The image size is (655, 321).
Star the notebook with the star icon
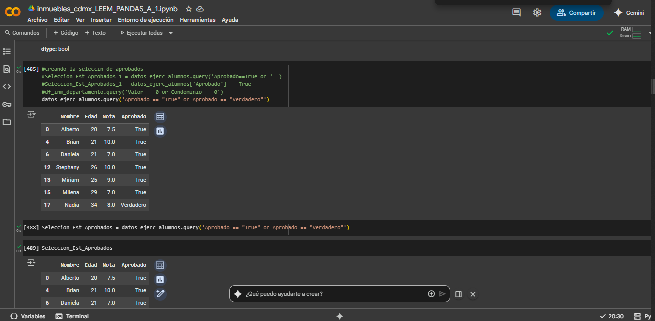[x=188, y=9]
